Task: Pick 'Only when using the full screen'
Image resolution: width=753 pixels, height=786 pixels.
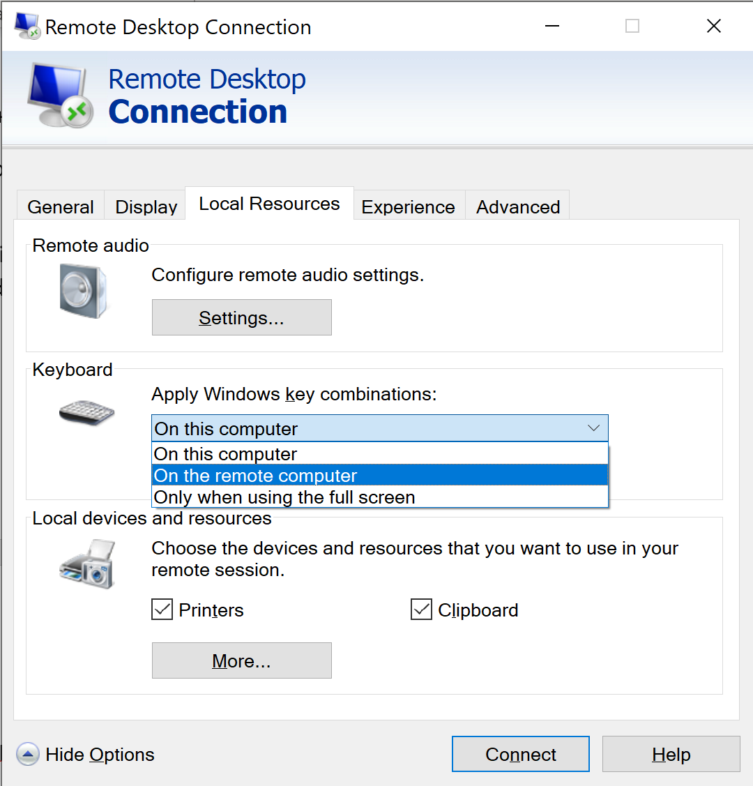Action: click(x=380, y=497)
